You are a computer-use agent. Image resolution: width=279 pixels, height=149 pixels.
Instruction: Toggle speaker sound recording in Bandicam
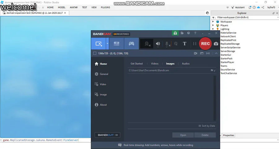158,44
